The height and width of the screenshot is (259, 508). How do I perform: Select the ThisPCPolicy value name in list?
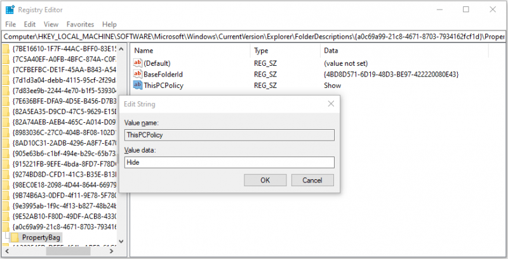pos(163,85)
